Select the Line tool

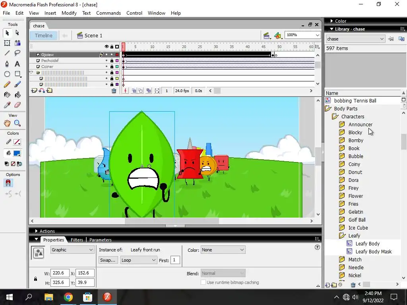tap(7, 54)
